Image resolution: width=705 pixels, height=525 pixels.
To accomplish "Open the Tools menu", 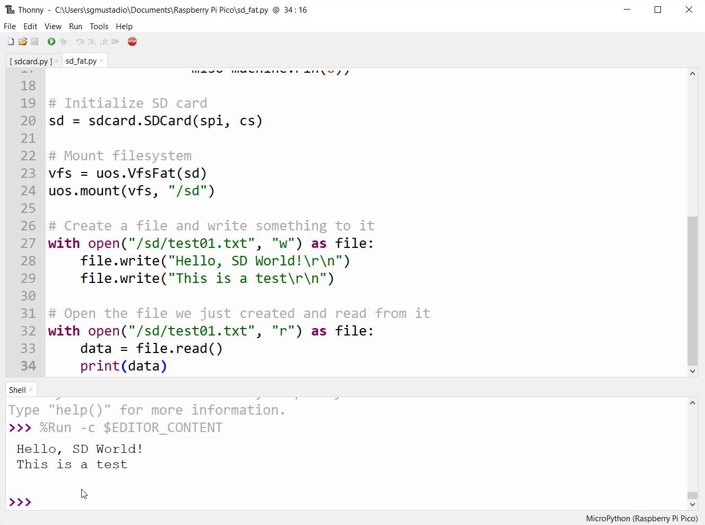I will point(99,26).
